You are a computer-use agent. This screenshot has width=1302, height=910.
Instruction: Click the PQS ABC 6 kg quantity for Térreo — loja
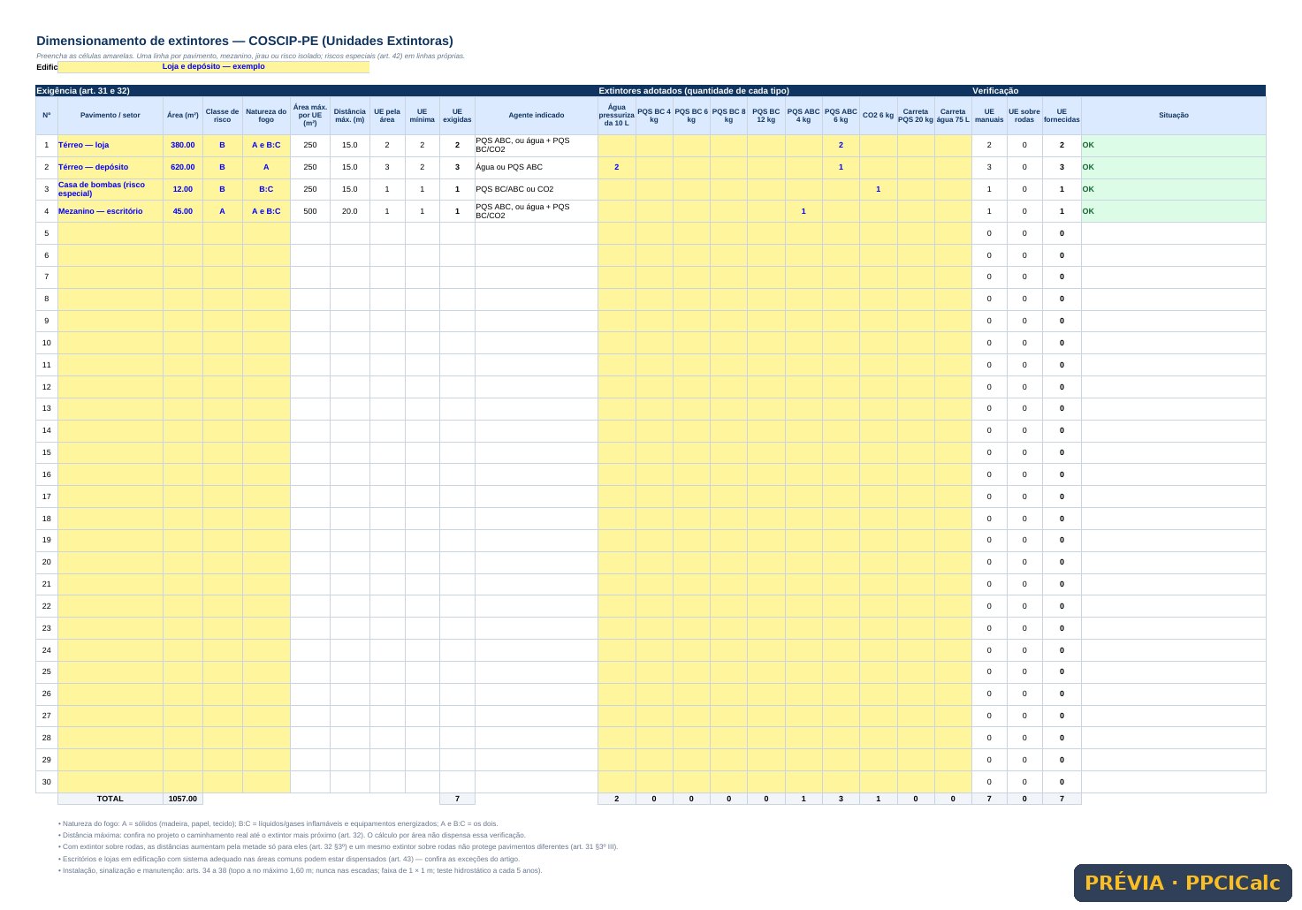[841, 145]
